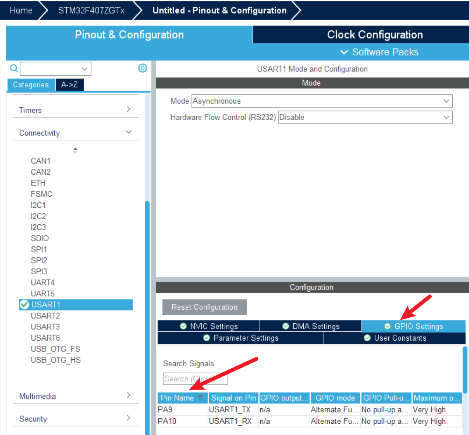The width and height of the screenshot is (469, 435).
Task: Select SPI1 peripheral
Action: [39, 249]
